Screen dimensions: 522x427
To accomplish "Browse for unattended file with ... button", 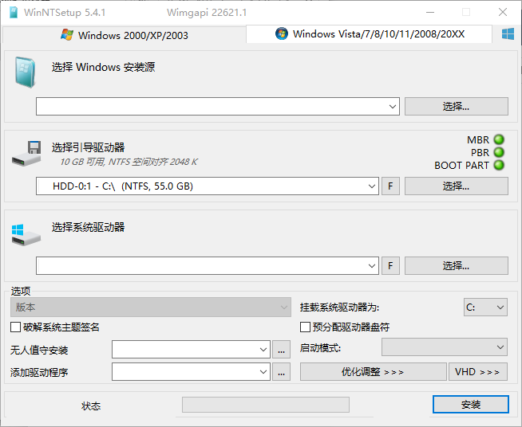I will click(281, 350).
